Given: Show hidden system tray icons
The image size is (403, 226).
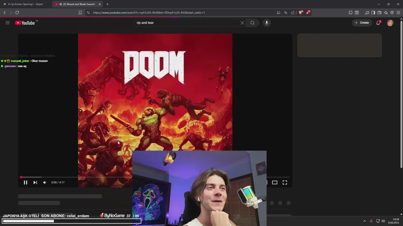Looking at the screenshot, I should pyautogui.click(x=365, y=221).
